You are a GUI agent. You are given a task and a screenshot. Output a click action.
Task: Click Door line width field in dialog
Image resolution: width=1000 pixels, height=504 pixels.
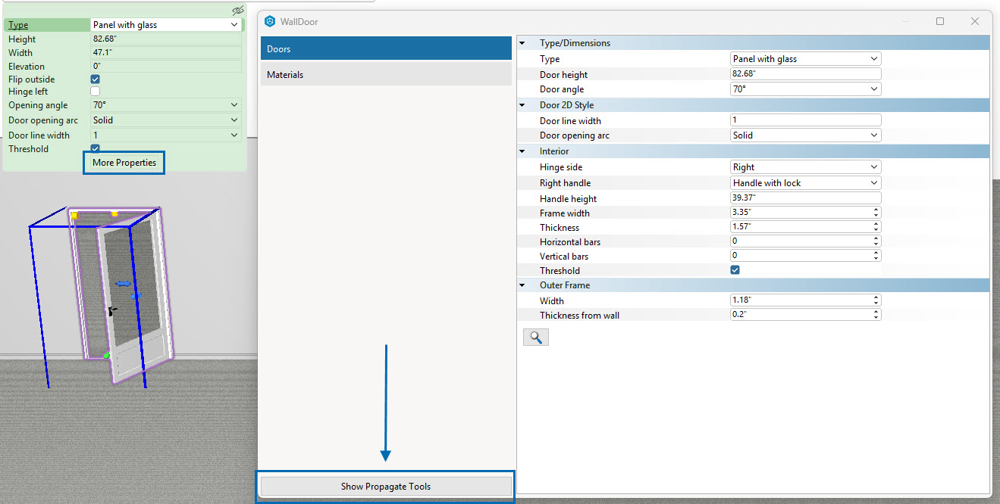point(806,120)
